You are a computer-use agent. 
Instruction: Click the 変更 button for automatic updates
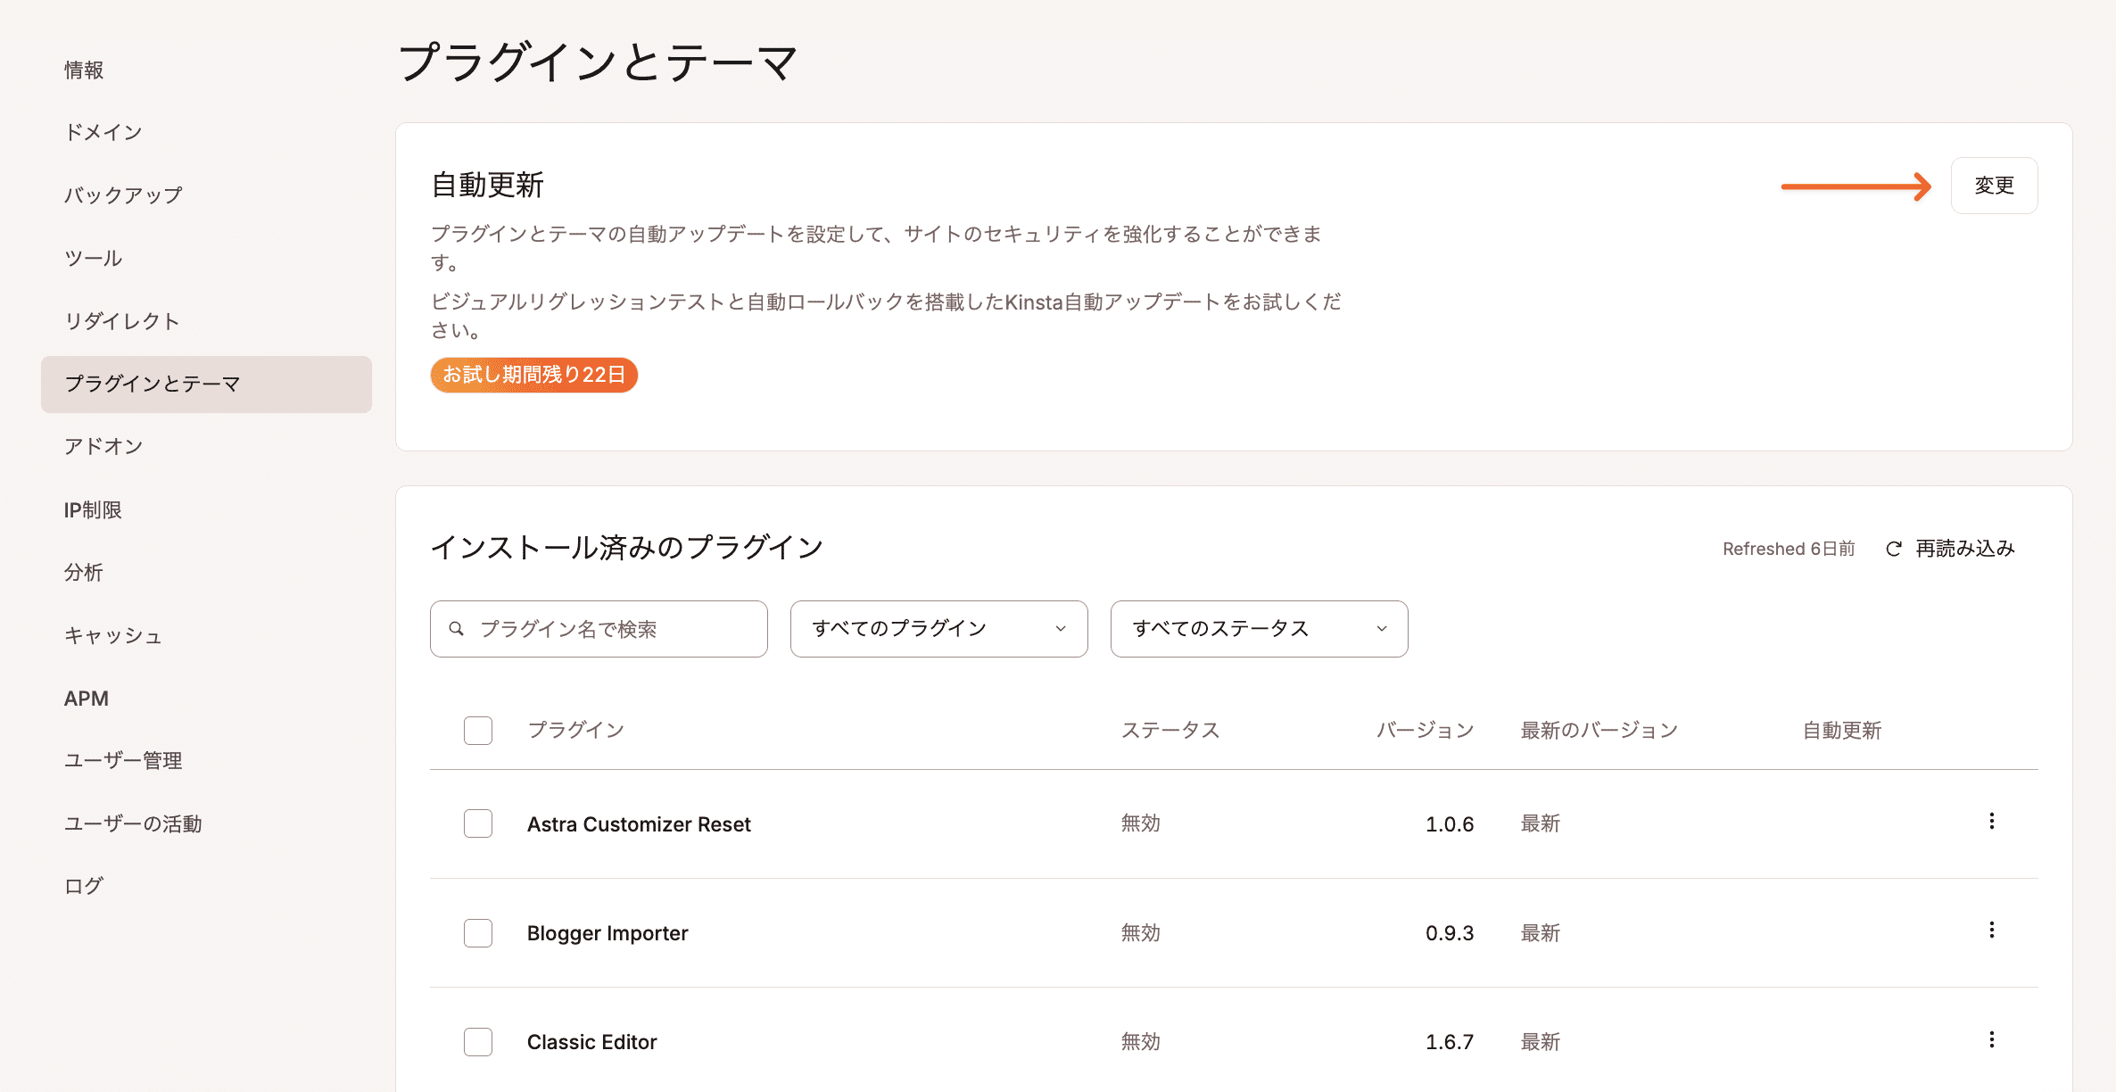(x=1994, y=186)
